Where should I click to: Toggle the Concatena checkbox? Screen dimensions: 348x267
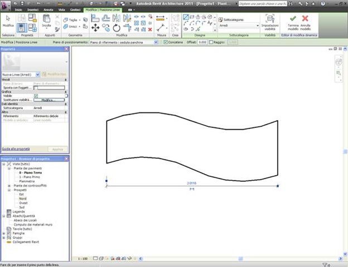[x=166, y=42]
